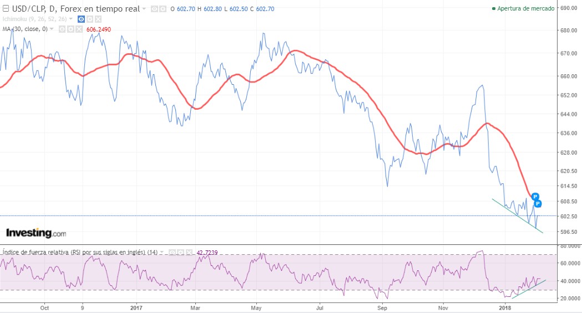Viewport: 582px width, 313px height.
Task: Click the RSI value 42.7239
Action: pyautogui.click(x=207, y=253)
